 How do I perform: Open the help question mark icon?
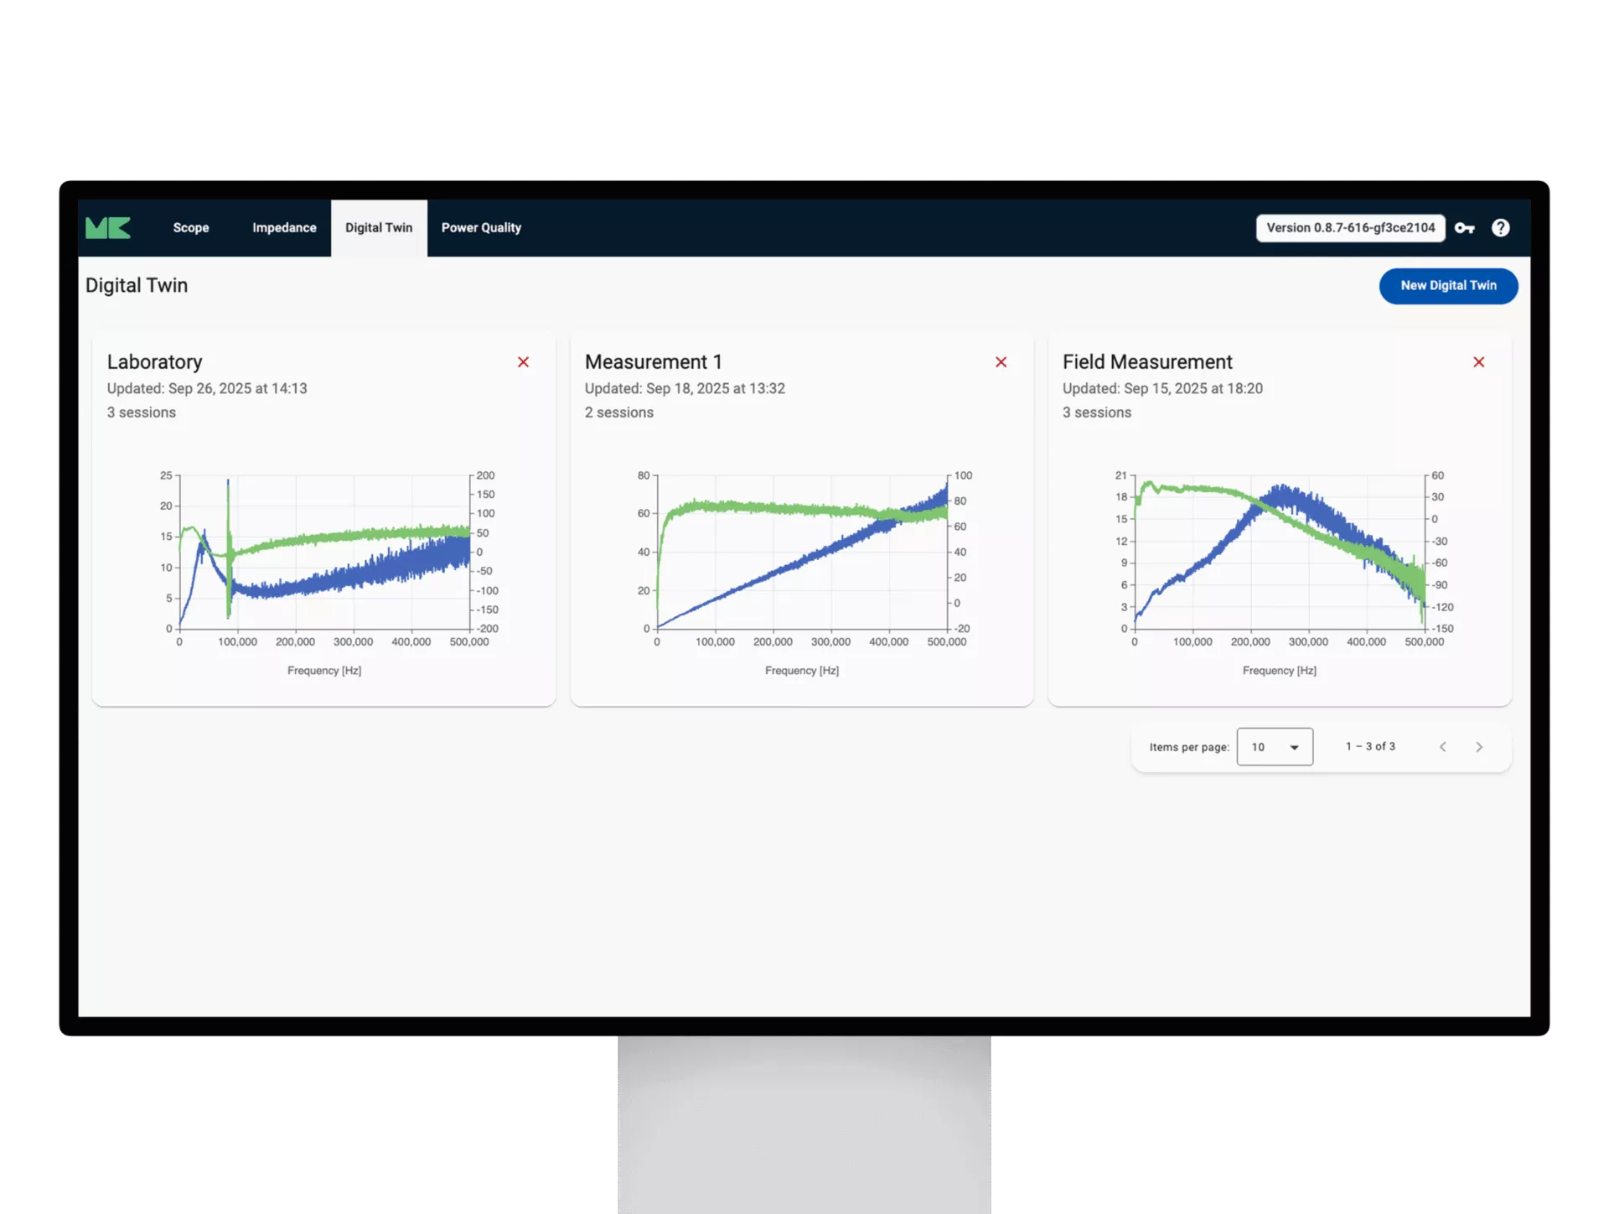tap(1501, 228)
